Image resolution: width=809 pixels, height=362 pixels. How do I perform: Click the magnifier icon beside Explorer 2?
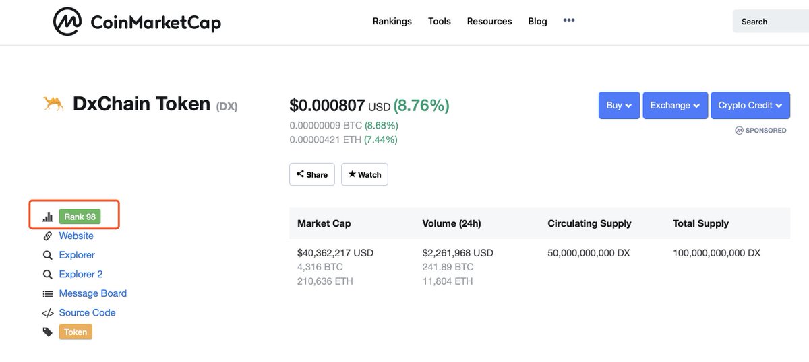click(x=48, y=275)
